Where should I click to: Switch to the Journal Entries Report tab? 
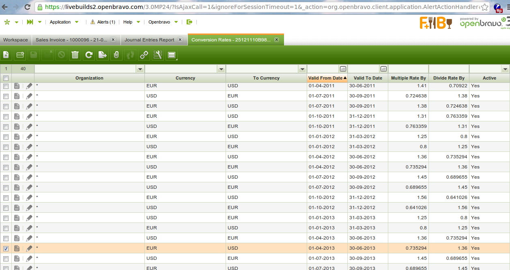pyautogui.click(x=149, y=40)
